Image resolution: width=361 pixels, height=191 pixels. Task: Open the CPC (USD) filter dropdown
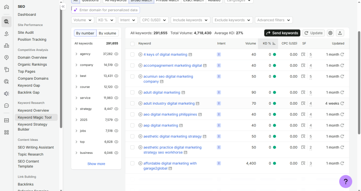pos(154,20)
